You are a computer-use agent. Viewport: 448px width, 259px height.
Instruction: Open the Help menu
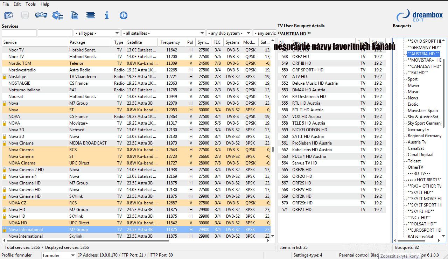(x=45, y=4)
